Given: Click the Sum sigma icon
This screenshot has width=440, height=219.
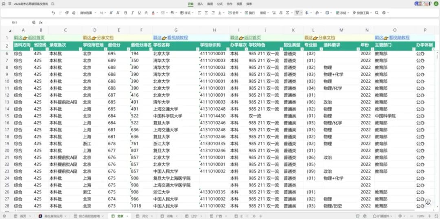Looking at the screenshot, I should pos(287,13).
